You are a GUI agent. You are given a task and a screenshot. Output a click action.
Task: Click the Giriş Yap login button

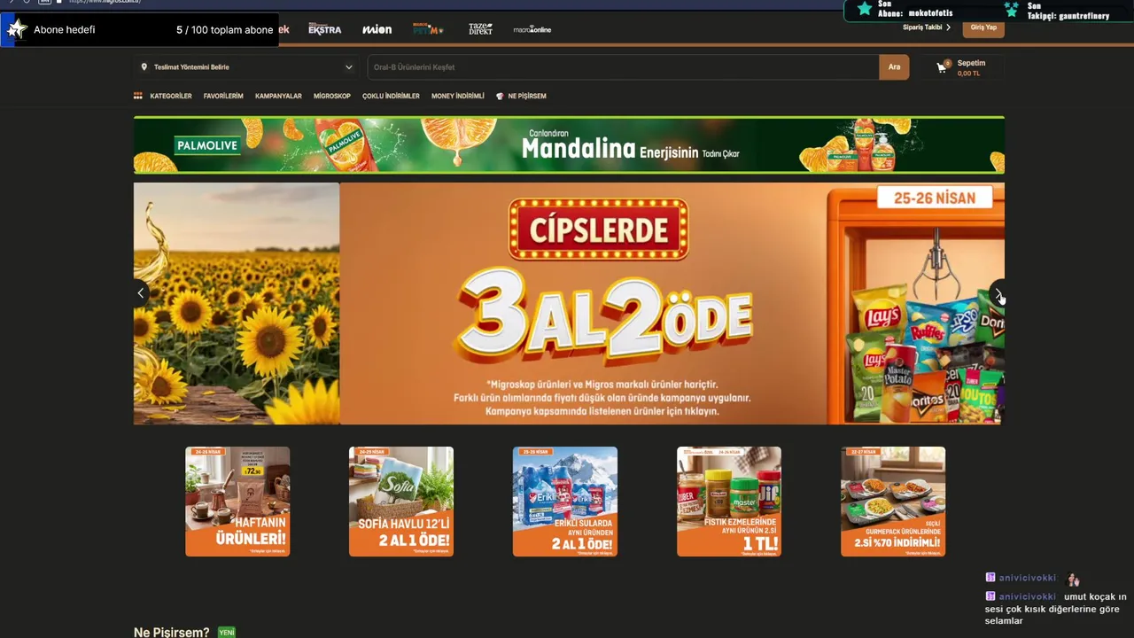[983, 27]
